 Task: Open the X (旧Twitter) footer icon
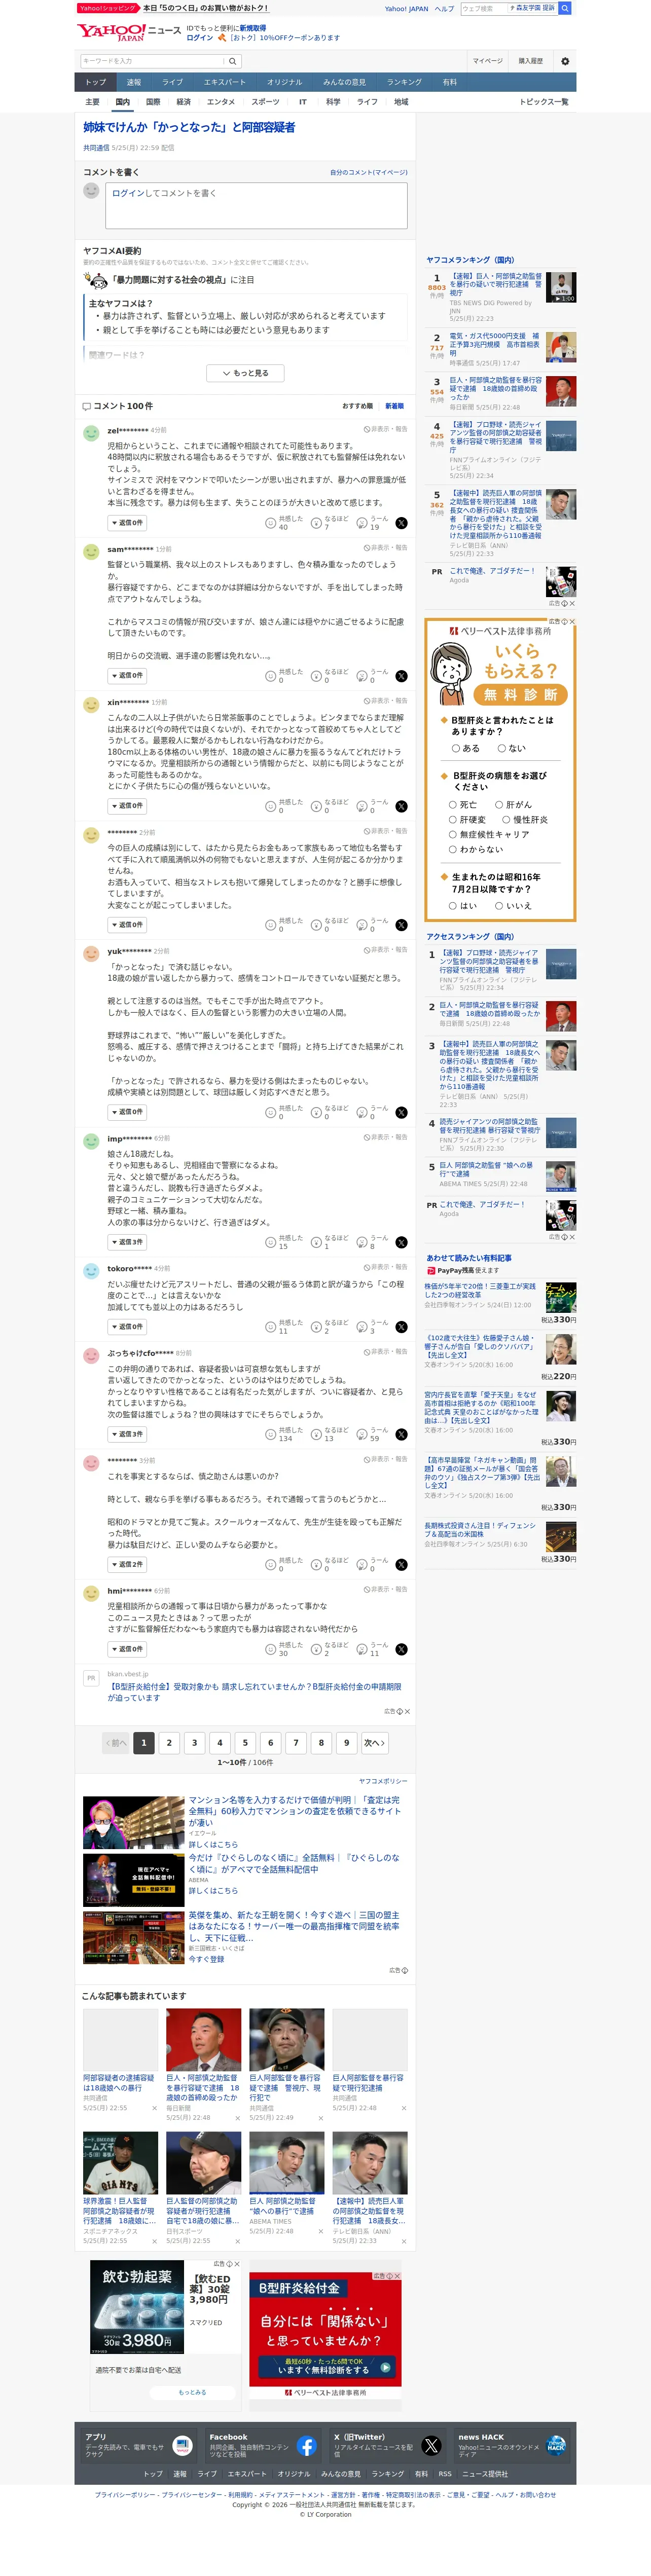coord(431,2446)
